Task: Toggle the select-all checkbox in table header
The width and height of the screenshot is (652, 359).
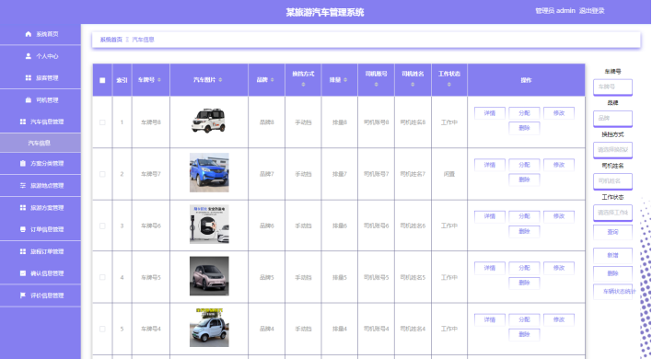Action: (102, 80)
